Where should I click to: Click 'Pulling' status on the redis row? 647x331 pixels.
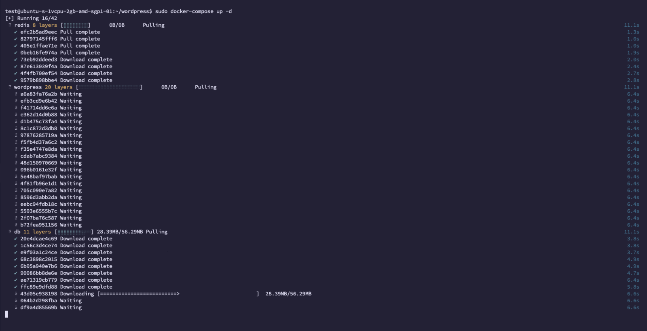[154, 25]
